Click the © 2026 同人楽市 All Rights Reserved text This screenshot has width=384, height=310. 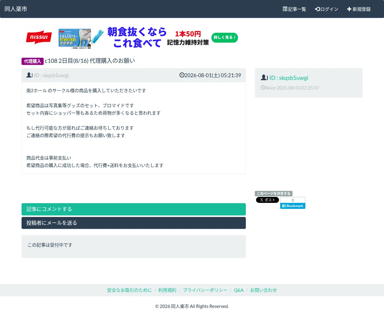pyautogui.click(x=192, y=306)
